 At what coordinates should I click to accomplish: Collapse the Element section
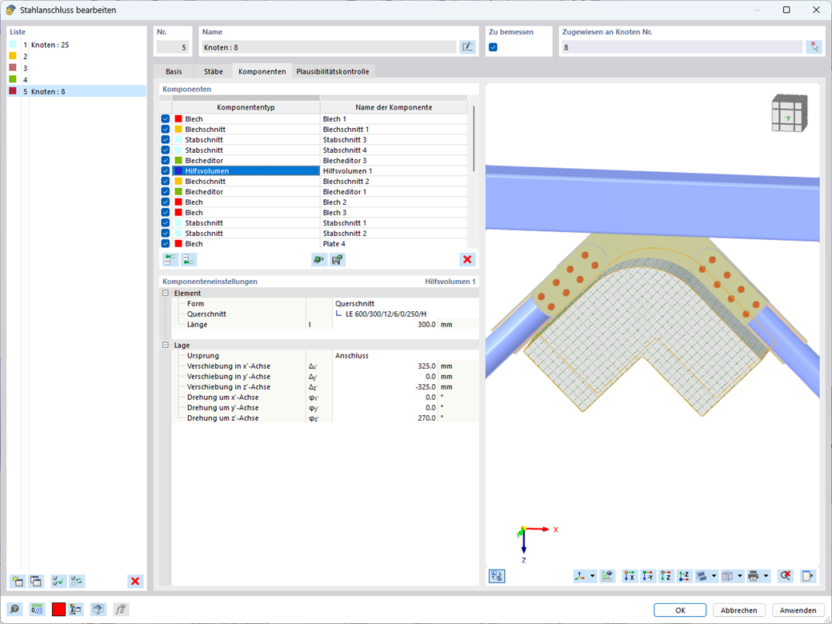(x=166, y=293)
